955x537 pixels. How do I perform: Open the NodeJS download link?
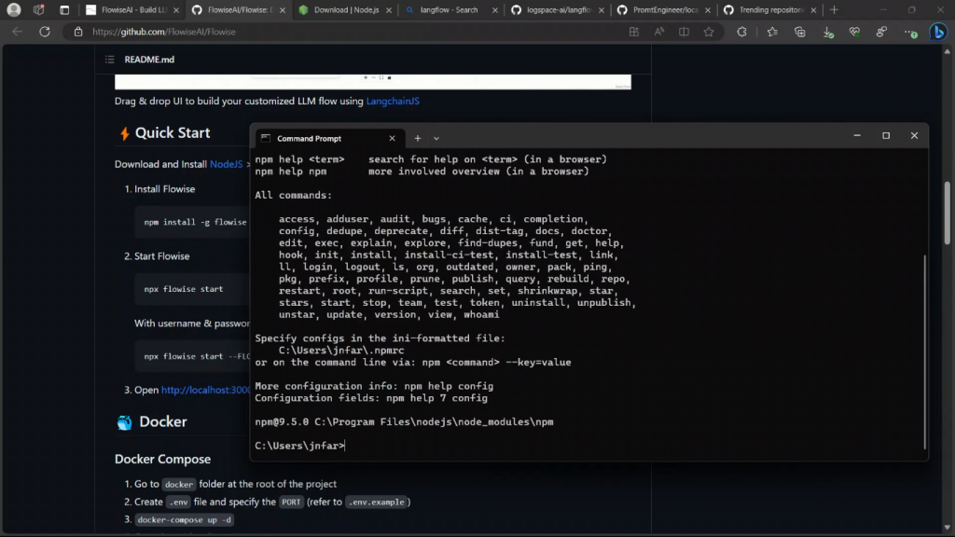pyautogui.click(x=226, y=164)
